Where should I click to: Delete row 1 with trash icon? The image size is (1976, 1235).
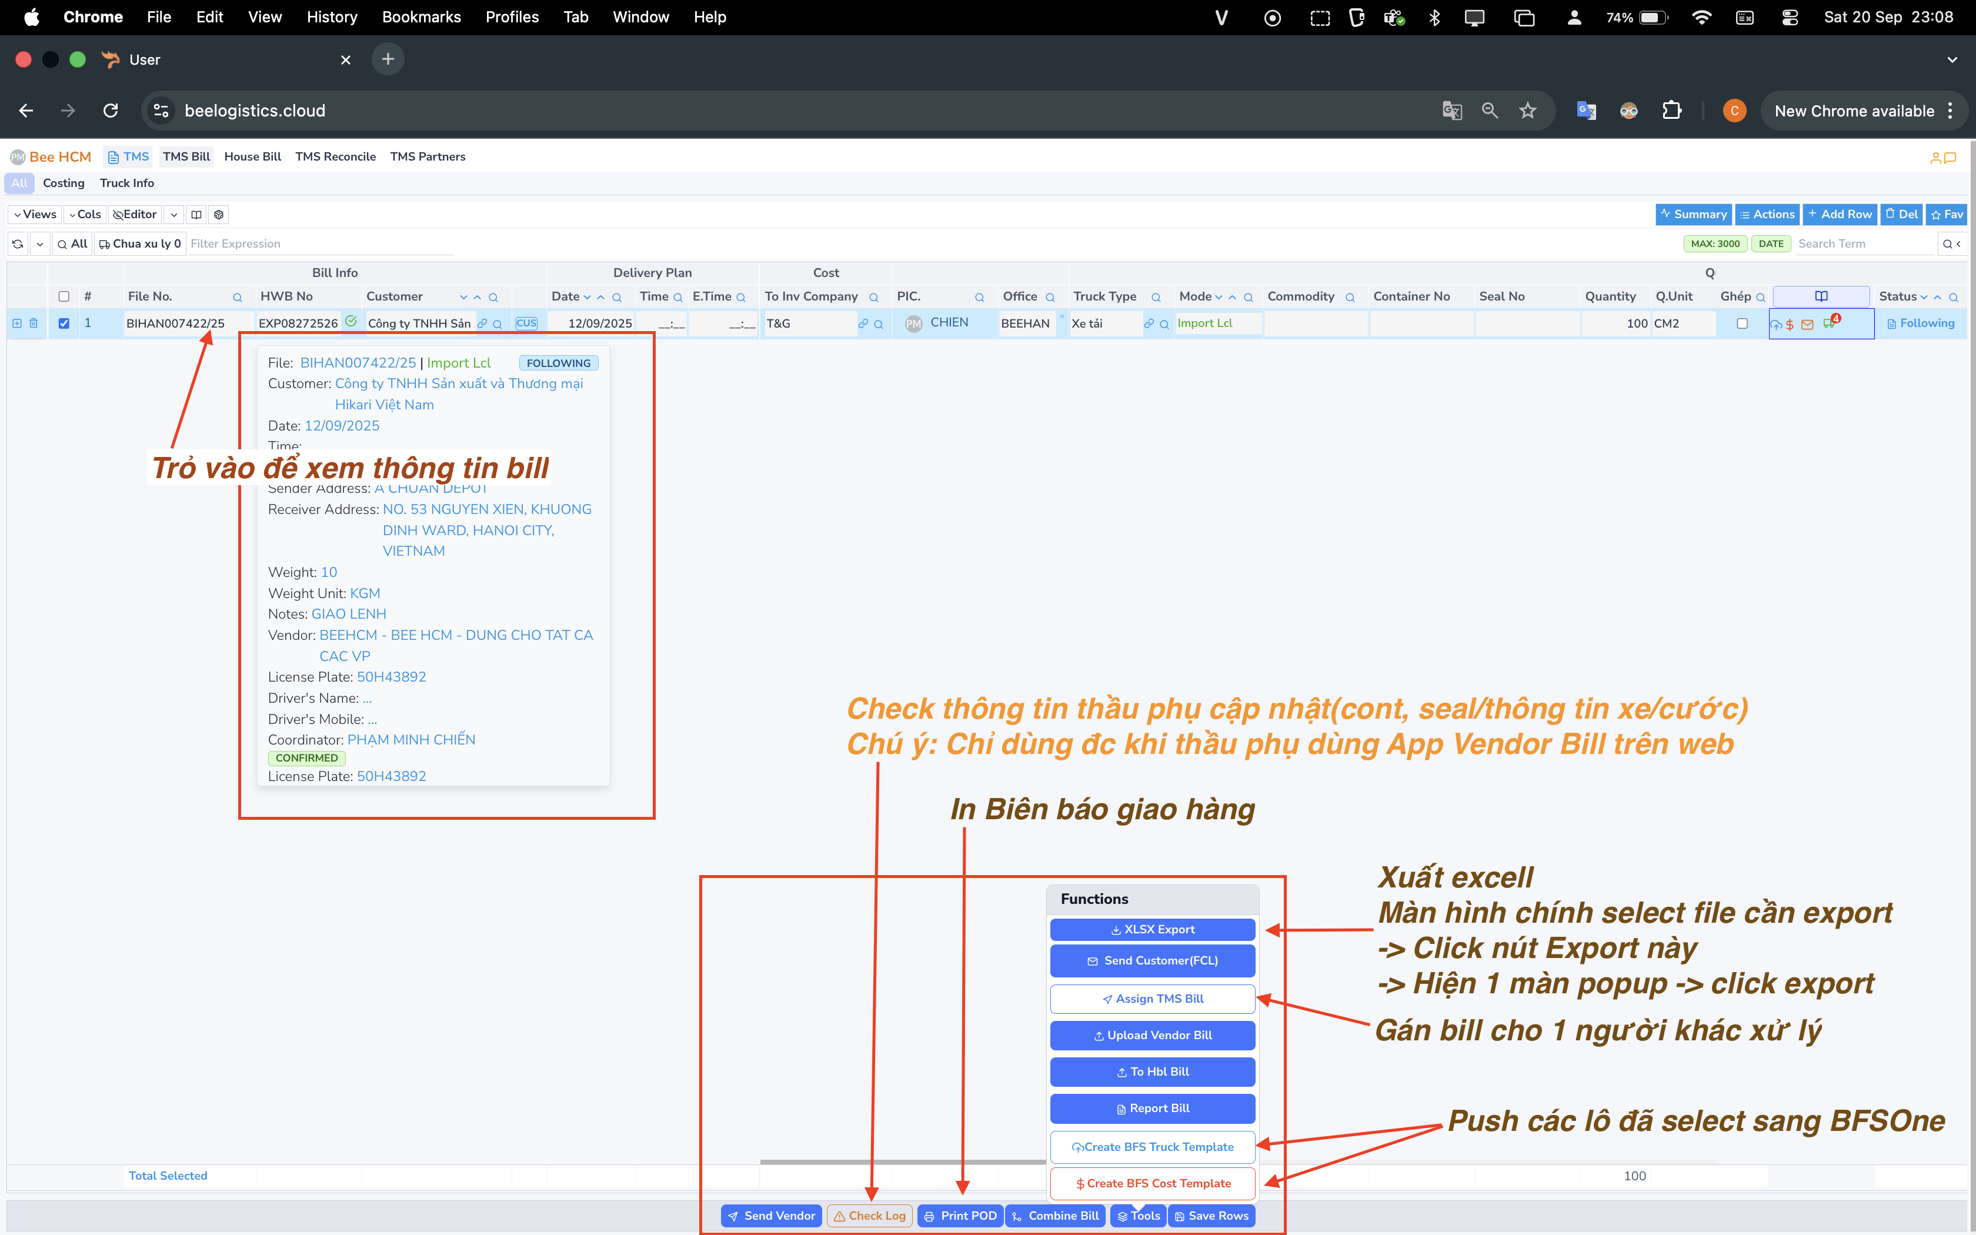34,323
